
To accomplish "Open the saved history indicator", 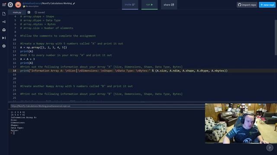I will (39, 12).
